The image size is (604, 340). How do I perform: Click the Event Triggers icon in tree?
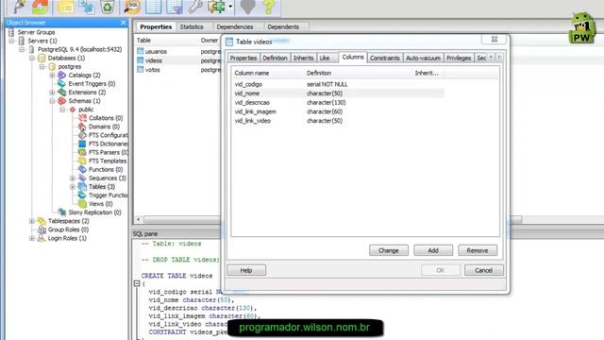click(61, 84)
